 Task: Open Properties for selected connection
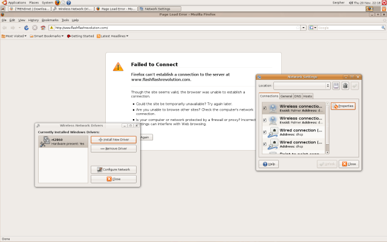[x=343, y=106]
